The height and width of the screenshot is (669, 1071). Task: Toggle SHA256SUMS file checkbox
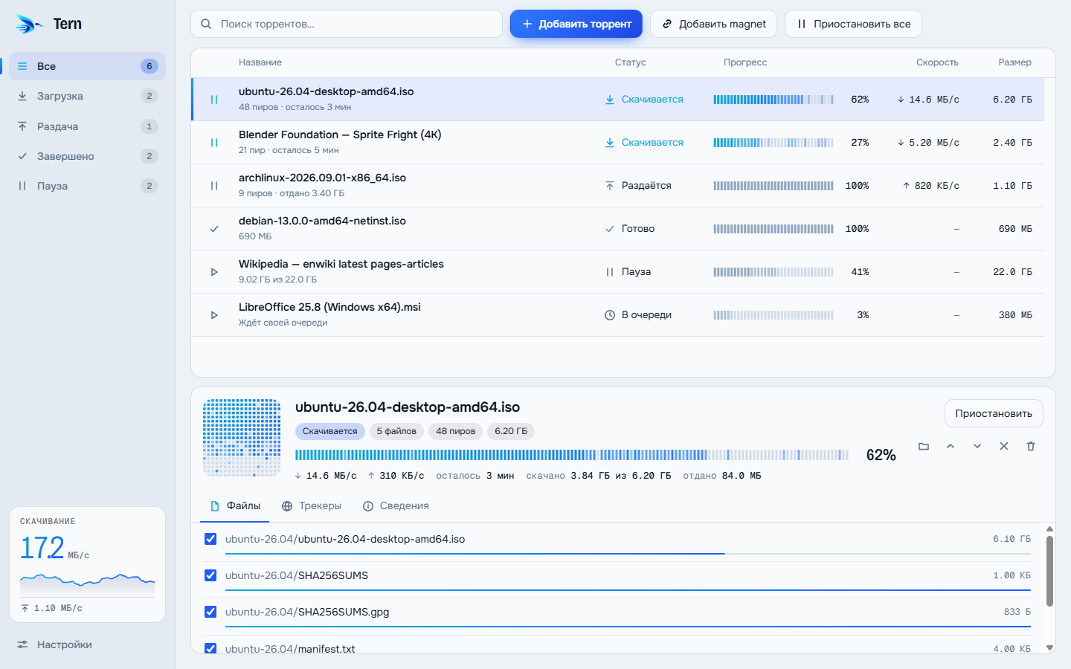click(210, 575)
